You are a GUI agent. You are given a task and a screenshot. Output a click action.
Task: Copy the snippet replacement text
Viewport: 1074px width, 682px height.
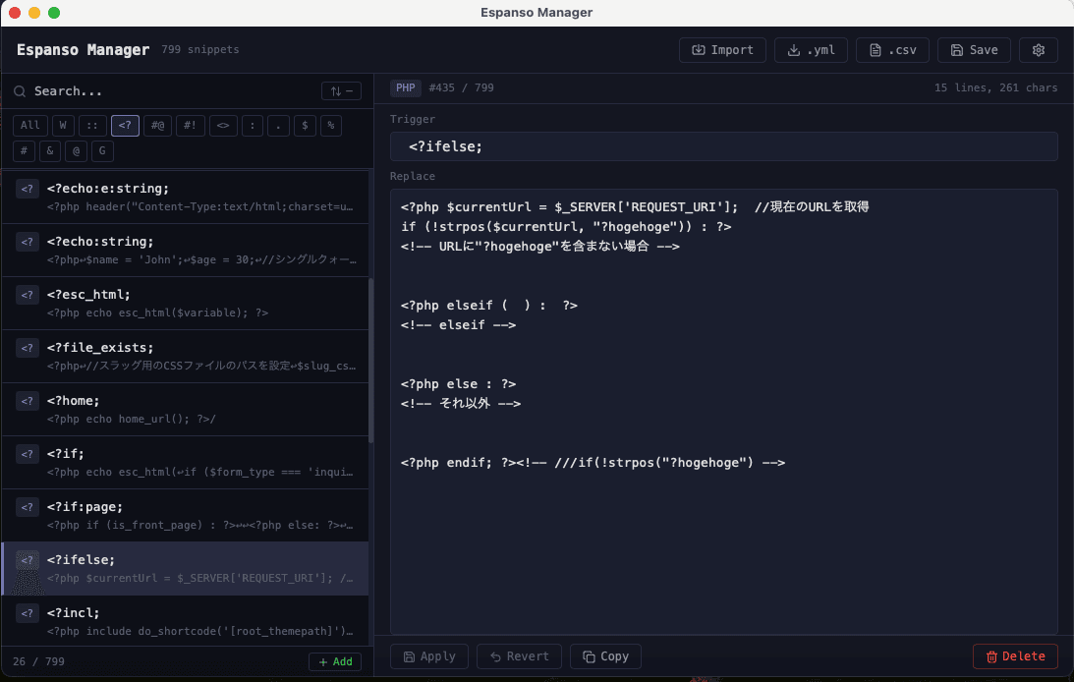pyautogui.click(x=605, y=656)
